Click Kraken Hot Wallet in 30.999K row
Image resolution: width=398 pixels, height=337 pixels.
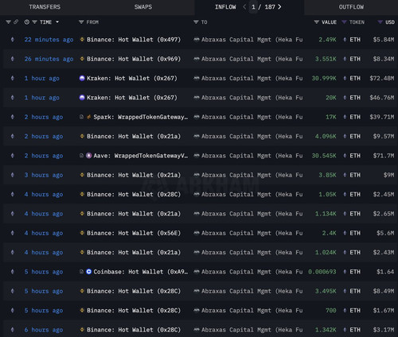point(132,79)
